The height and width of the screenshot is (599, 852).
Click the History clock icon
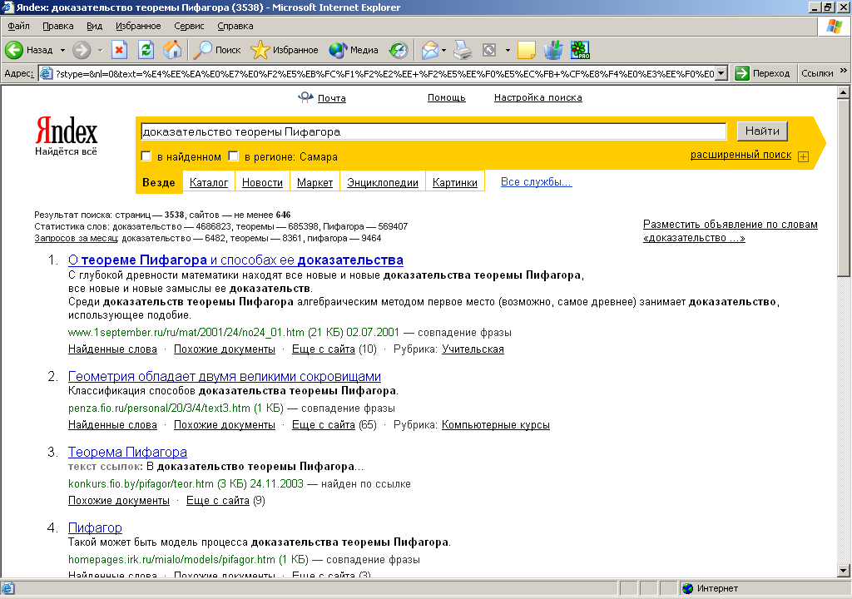(399, 50)
